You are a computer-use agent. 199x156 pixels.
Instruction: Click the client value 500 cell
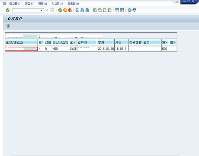click(165, 49)
